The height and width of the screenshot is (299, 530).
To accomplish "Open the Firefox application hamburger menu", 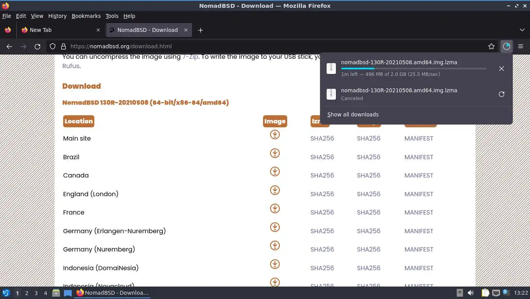I will click(521, 46).
